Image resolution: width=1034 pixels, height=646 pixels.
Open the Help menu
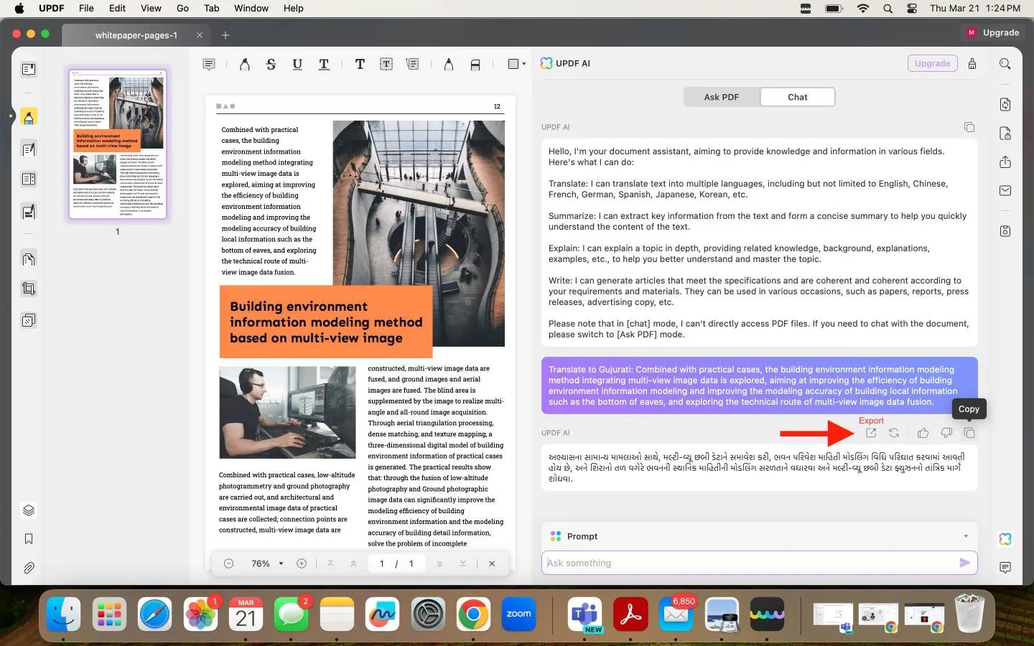[293, 8]
